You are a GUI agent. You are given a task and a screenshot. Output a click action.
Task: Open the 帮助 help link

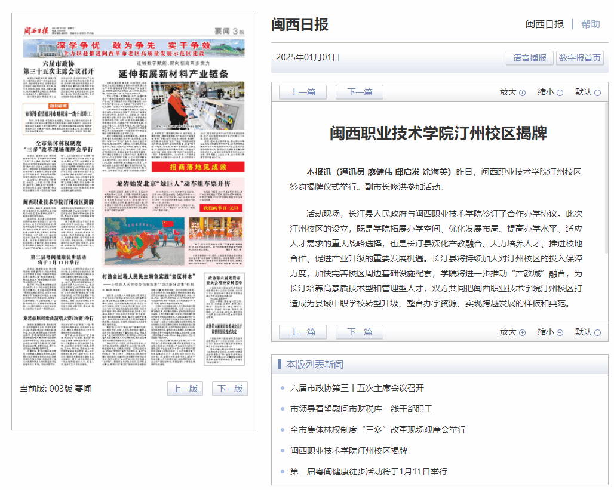[x=590, y=24]
